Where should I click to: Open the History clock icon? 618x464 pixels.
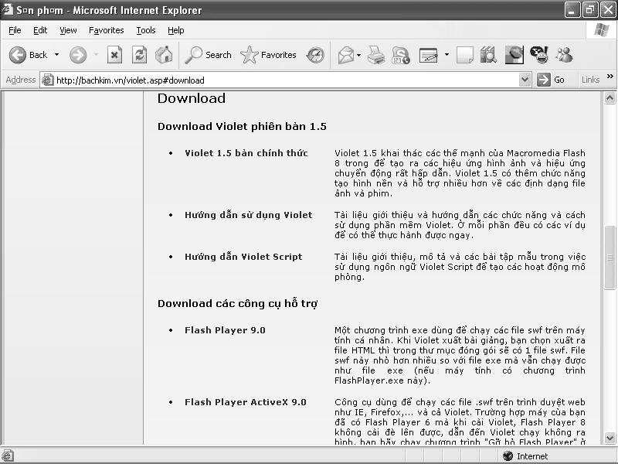[x=315, y=55]
